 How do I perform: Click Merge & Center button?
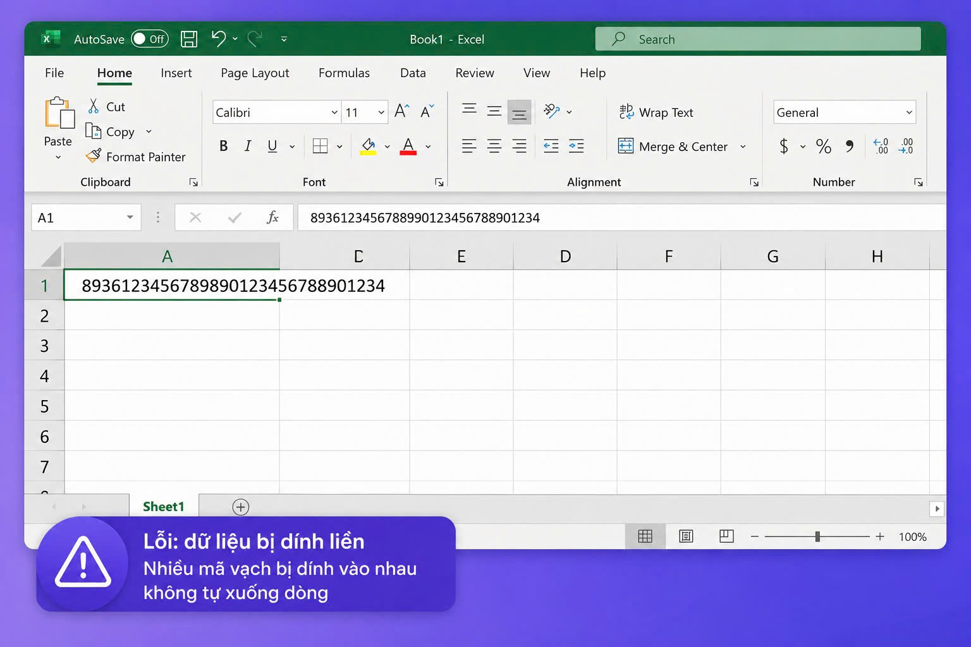coord(673,146)
